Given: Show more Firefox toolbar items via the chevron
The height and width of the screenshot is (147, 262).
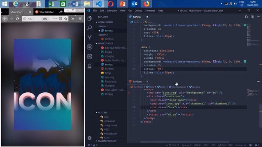Looking at the screenshot, I should point(73,19).
